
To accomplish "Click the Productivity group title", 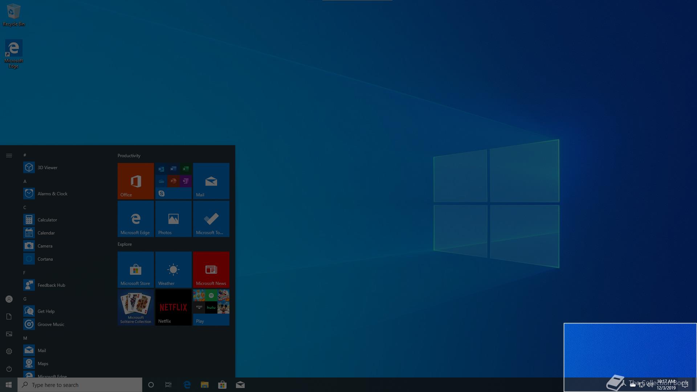I will click(x=129, y=155).
